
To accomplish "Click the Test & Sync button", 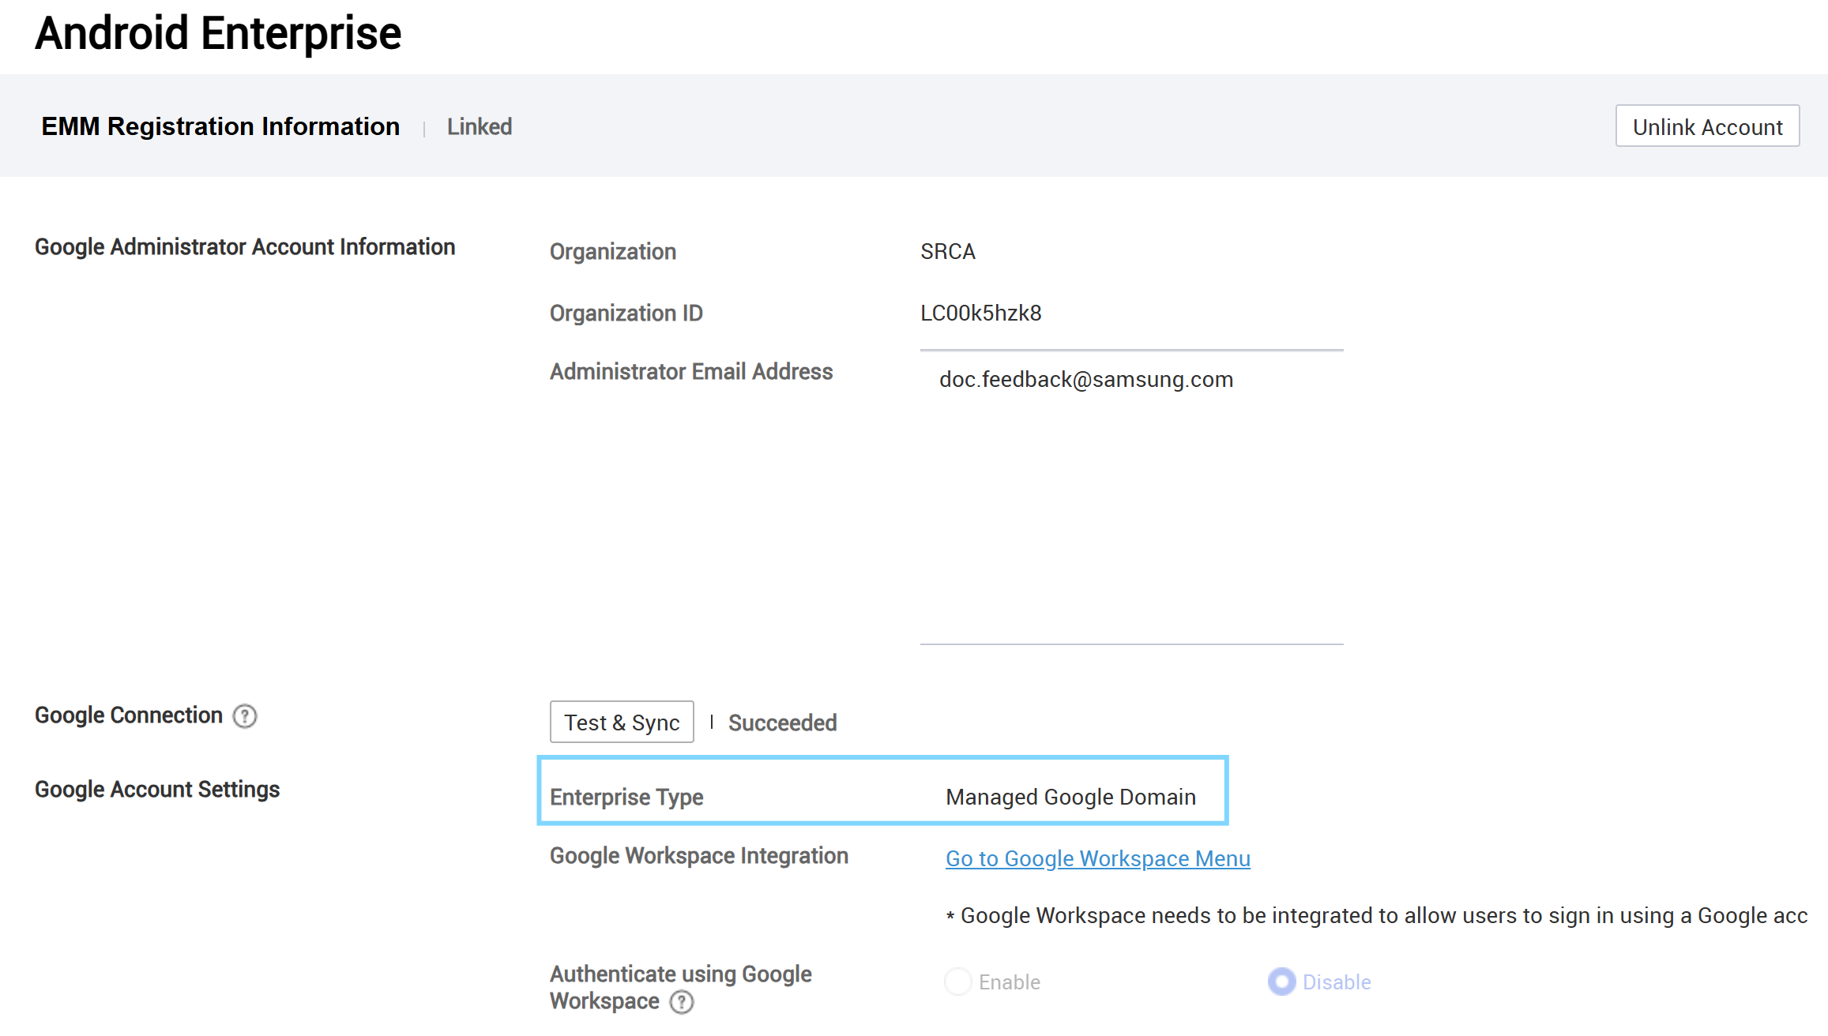I will (622, 722).
